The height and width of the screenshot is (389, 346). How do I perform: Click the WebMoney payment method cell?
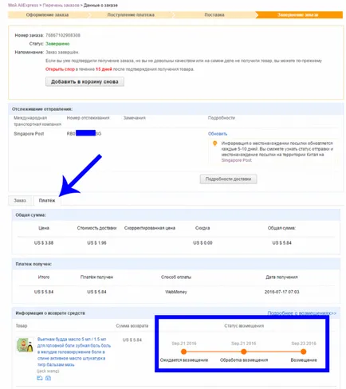click(176, 292)
